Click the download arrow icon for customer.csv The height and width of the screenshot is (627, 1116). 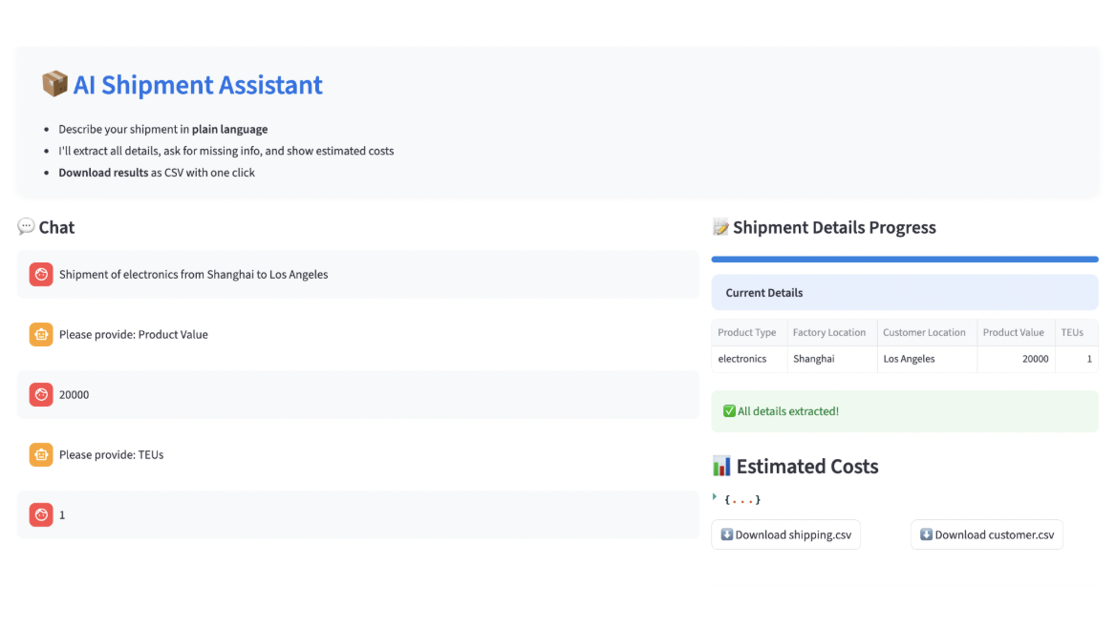(926, 534)
